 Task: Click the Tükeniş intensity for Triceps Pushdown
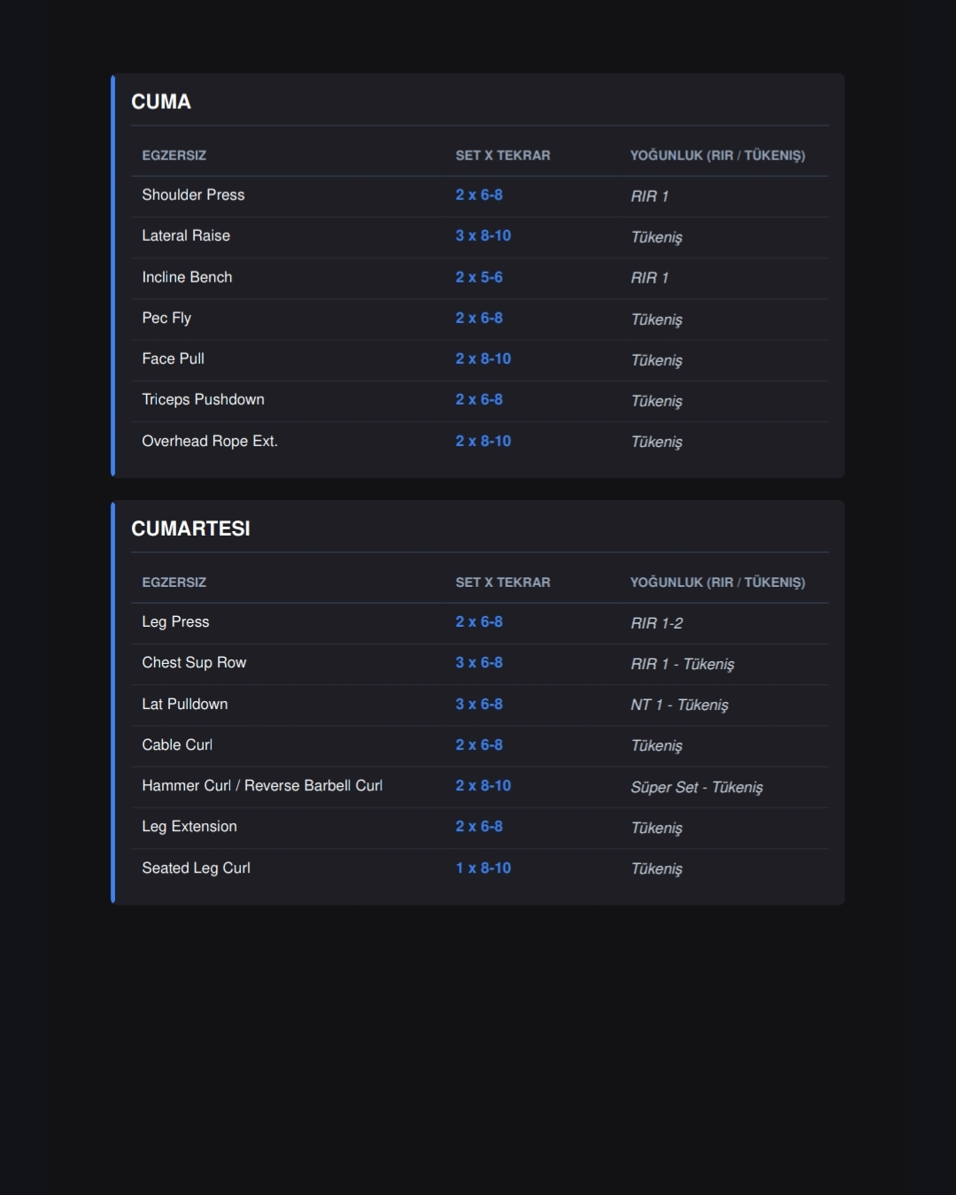click(x=657, y=401)
